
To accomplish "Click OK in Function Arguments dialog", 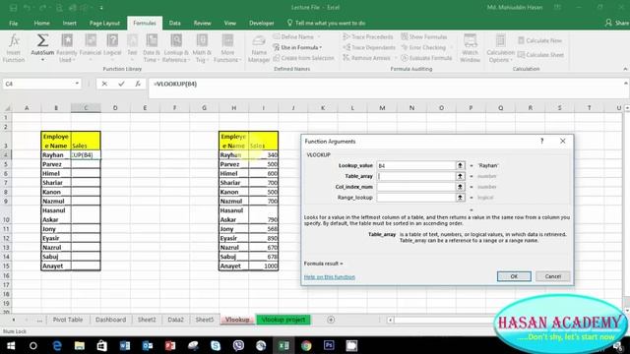I will (514, 276).
